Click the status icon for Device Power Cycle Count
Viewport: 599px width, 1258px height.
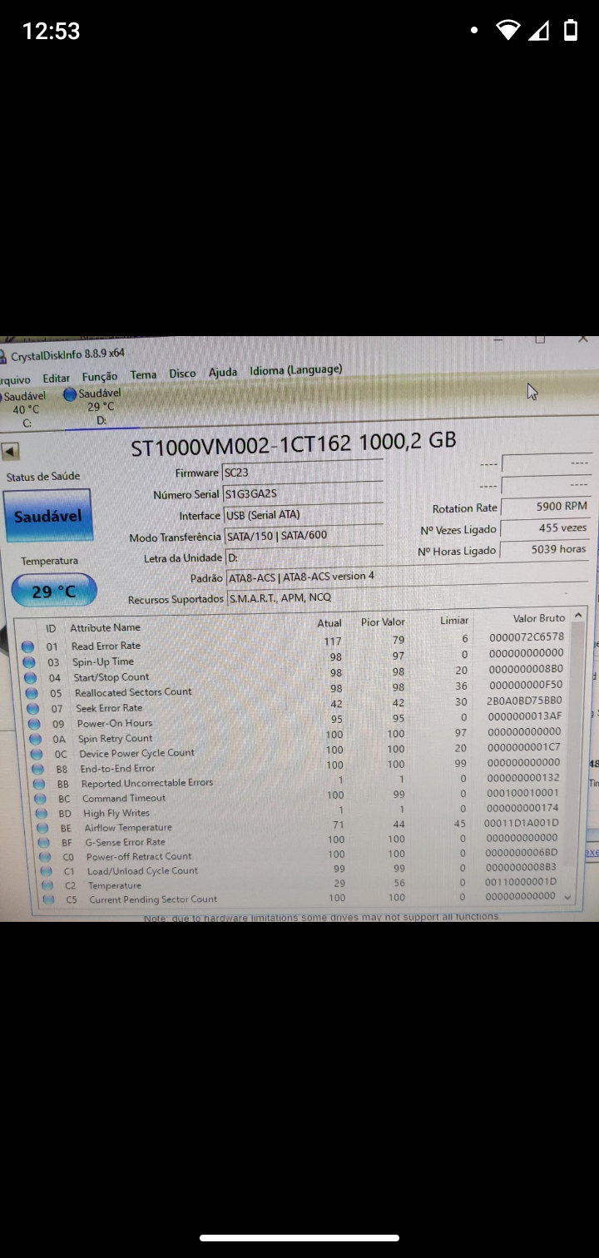38,755
